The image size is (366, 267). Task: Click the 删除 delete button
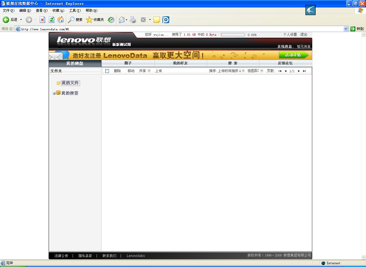[117, 71]
